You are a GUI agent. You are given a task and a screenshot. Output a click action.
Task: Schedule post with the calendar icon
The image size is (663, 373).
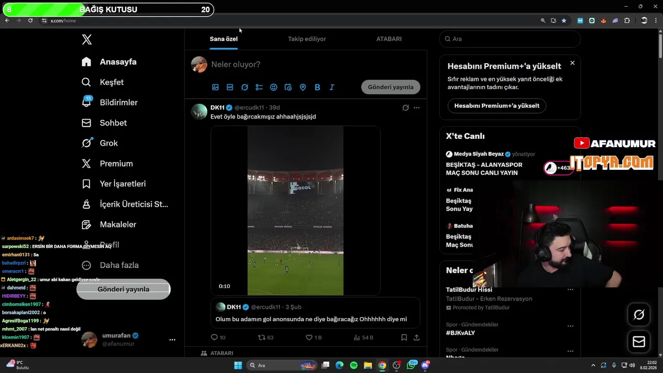(289, 87)
